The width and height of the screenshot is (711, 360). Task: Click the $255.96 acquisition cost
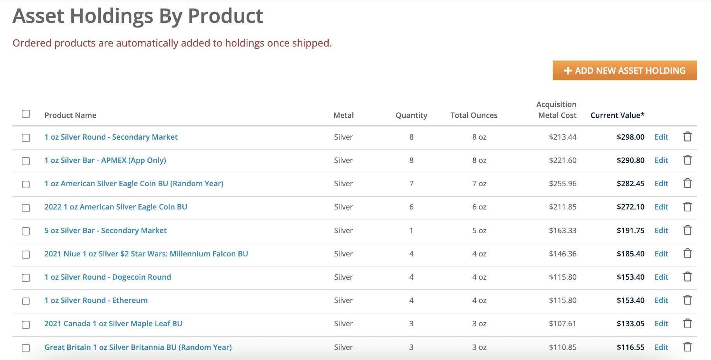pyautogui.click(x=563, y=183)
